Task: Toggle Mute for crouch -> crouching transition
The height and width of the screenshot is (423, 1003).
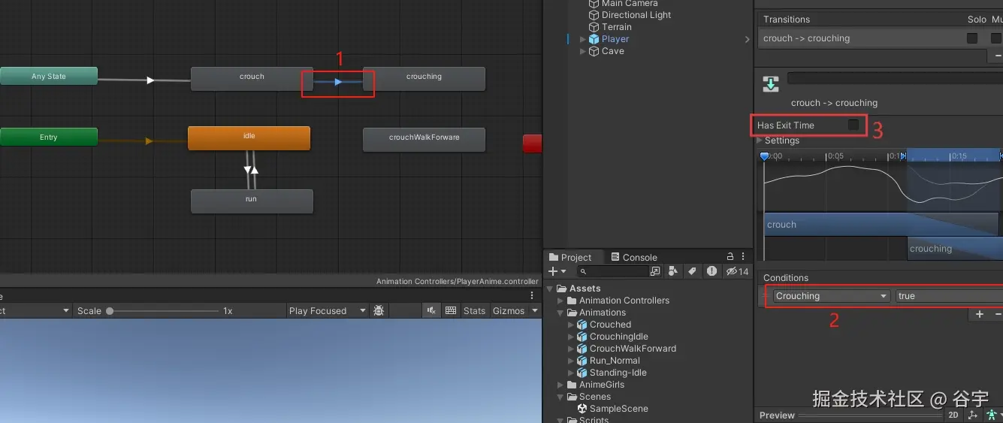Action: [996, 38]
